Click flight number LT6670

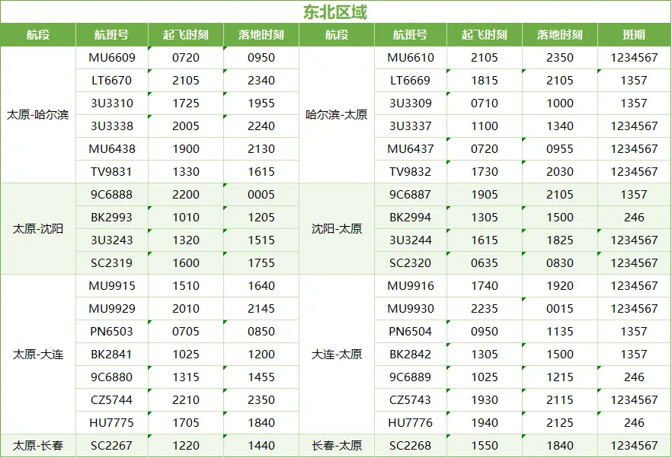pos(112,81)
